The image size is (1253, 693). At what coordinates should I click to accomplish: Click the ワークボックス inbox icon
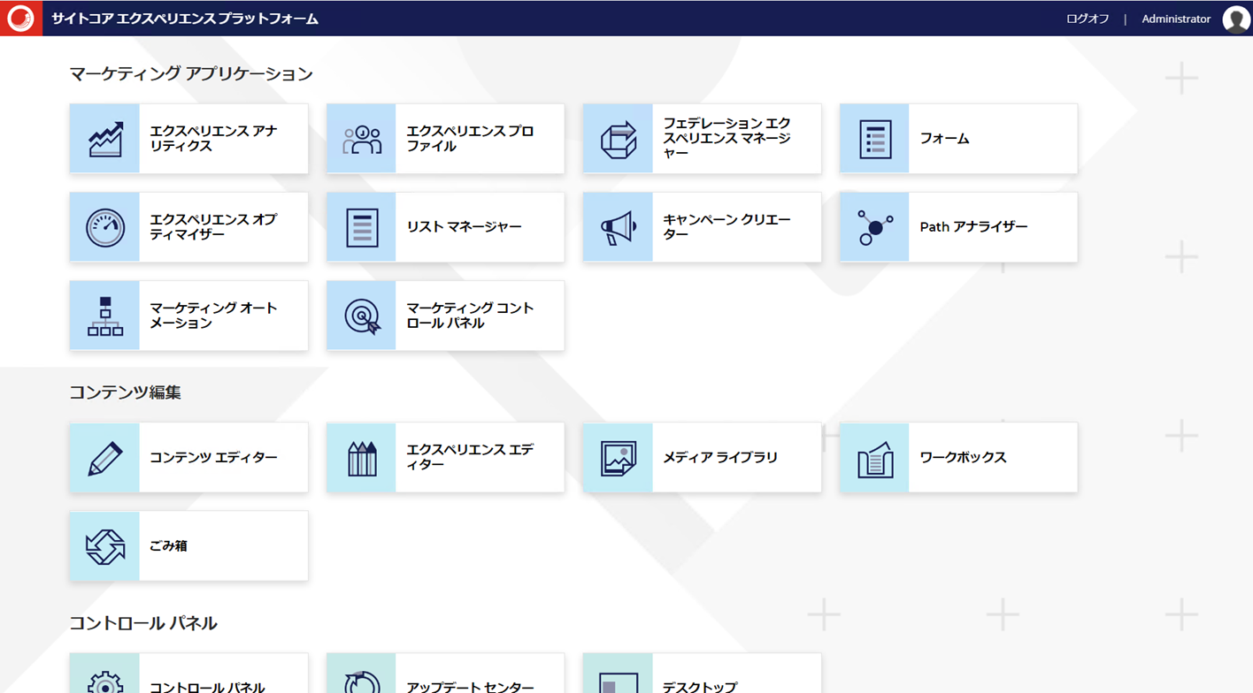(875, 458)
